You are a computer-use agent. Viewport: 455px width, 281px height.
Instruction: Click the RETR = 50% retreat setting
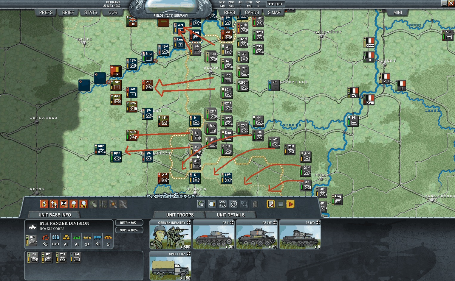tap(129, 223)
